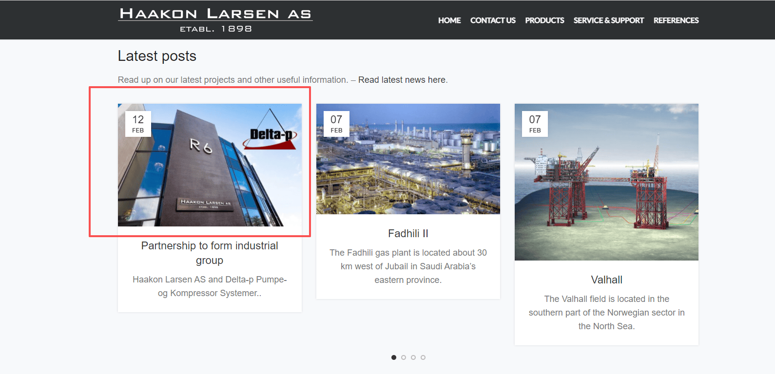This screenshot has height=374, width=775.
Task: Open the REFERENCES menu item
Action: tap(676, 20)
